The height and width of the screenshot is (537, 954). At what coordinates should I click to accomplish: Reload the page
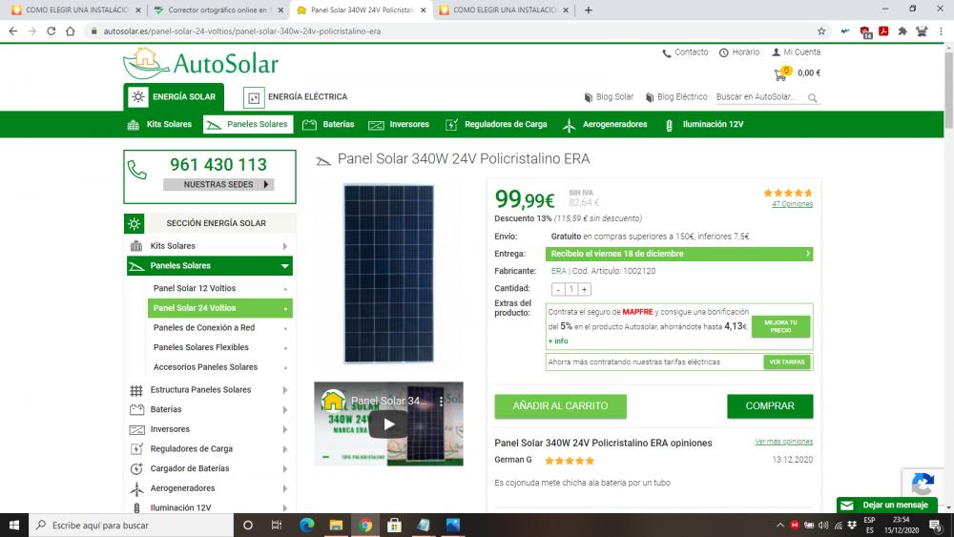coord(52,31)
